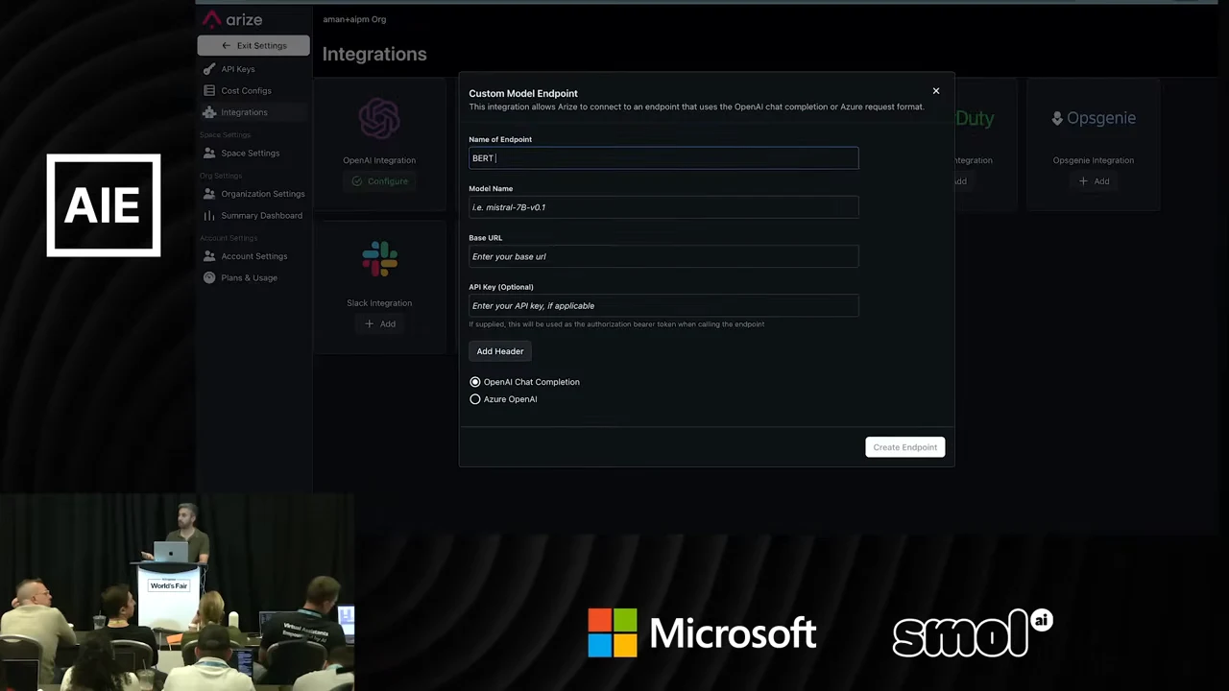
Task: Open Space Settings in sidebar
Action: pos(250,153)
